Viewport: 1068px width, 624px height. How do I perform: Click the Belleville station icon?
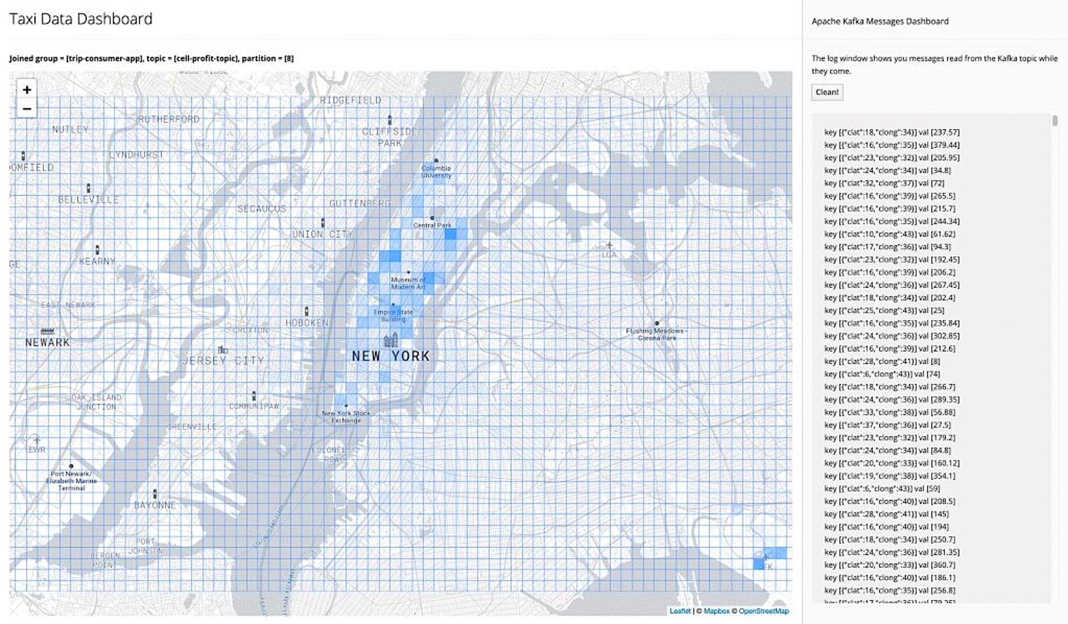pyautogui.click(x=88, y=188)
